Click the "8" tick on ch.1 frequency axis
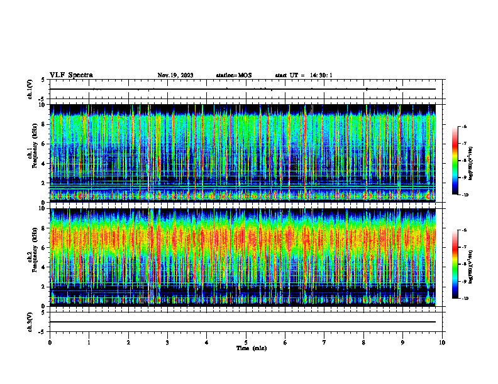The height and width of the screenshot is (384, 498). pyautogui.click(x=44, y=124)
